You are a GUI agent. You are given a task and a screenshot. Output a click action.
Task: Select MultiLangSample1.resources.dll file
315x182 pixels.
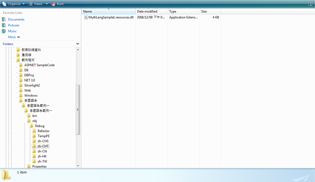pos(111,17)
